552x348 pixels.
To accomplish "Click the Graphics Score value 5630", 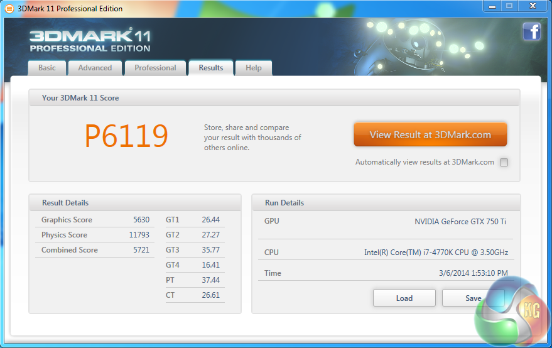I will [x=141, y=220].
